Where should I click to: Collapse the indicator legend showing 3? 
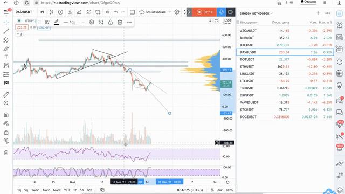[x=19, y=34]
